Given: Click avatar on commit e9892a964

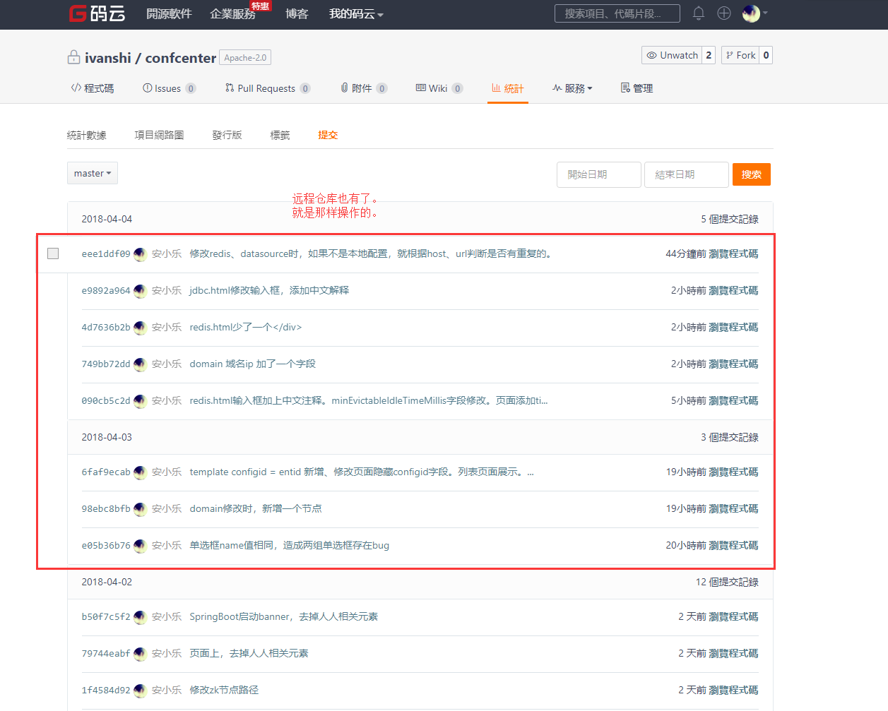Looking at the screenshot, I should point(140,290).
